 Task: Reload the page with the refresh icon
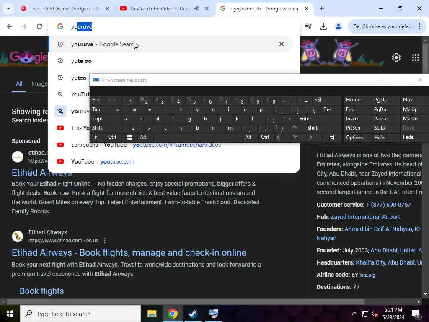tap(39, 26)
